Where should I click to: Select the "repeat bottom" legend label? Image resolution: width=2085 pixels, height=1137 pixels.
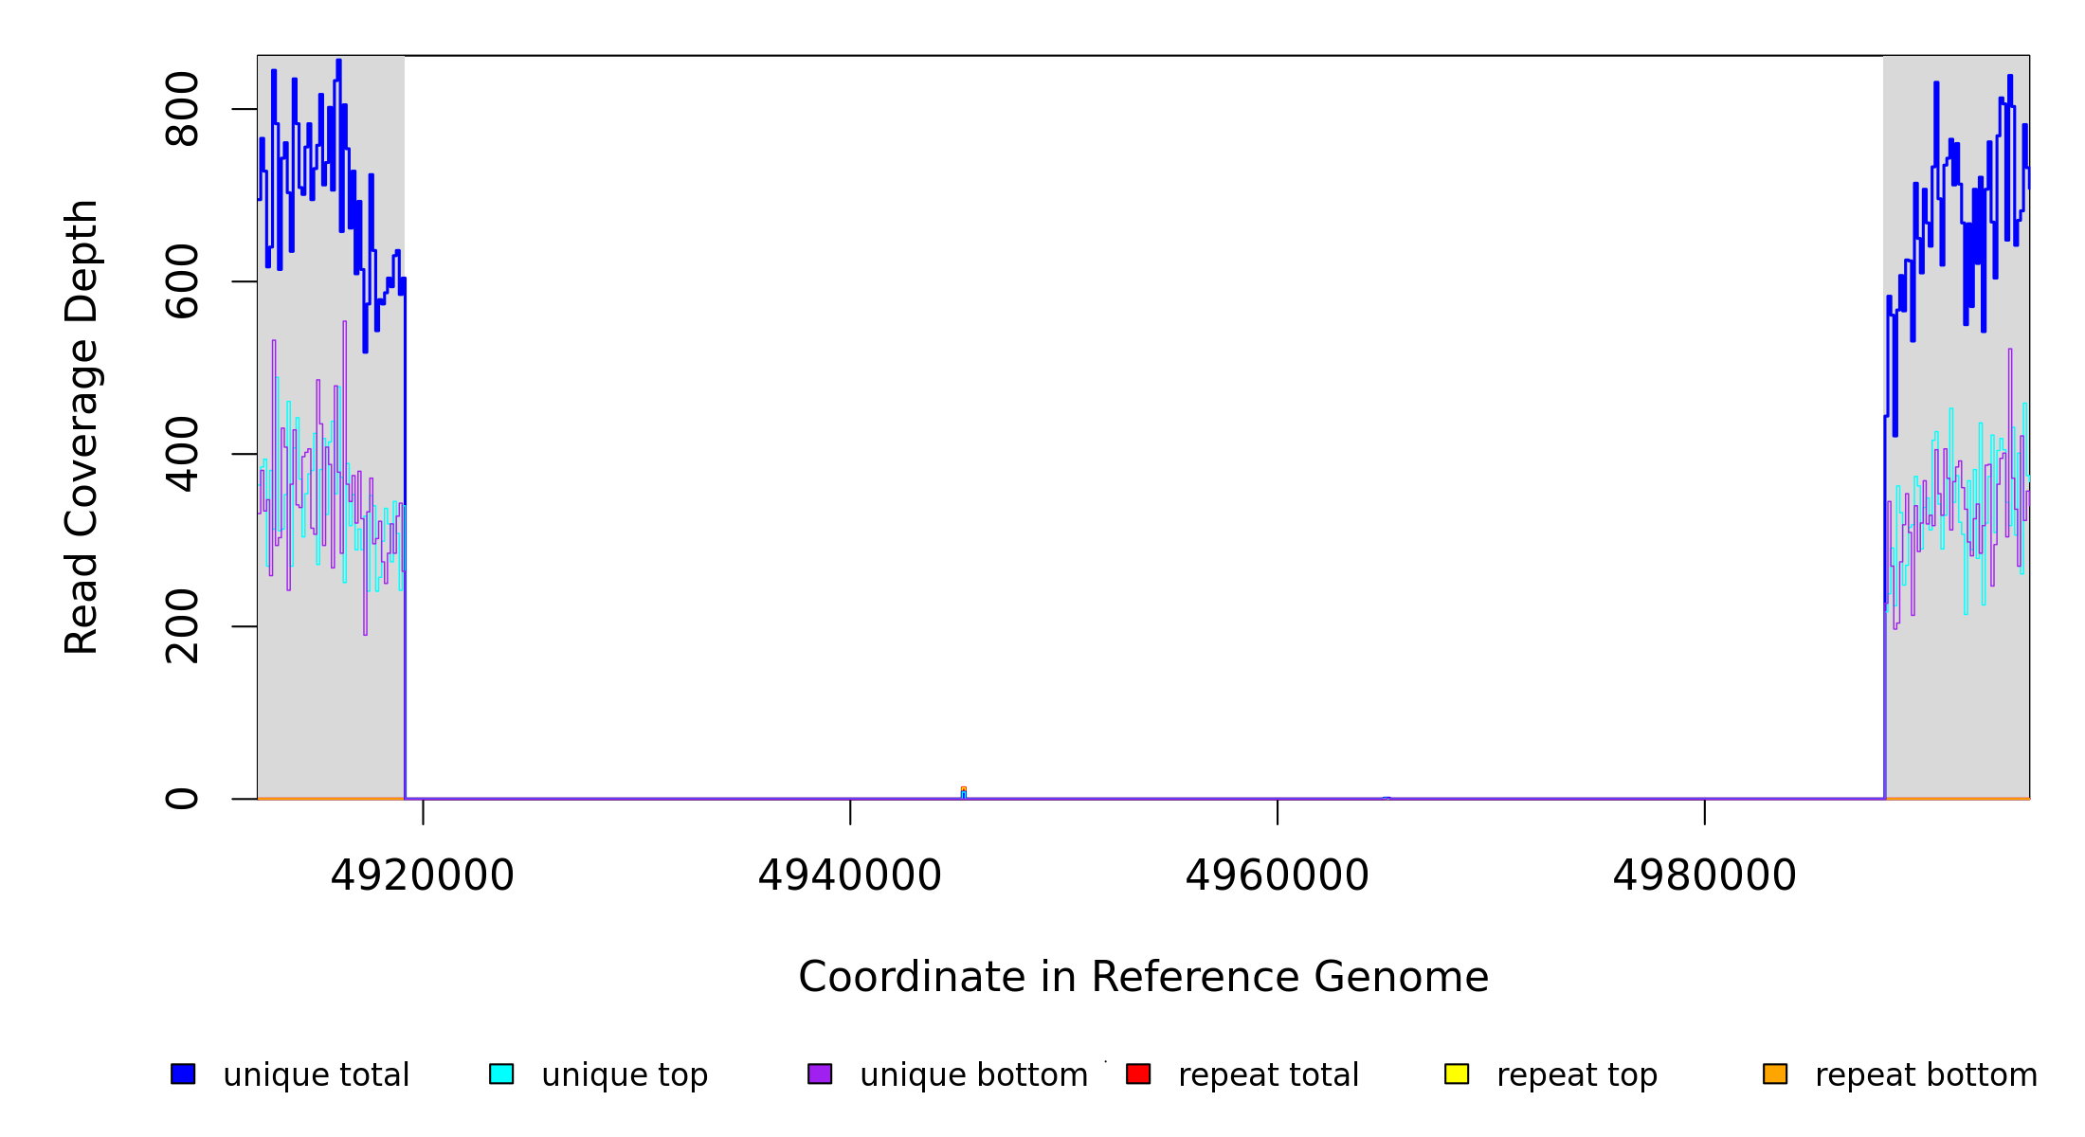click(1926, 1075)
